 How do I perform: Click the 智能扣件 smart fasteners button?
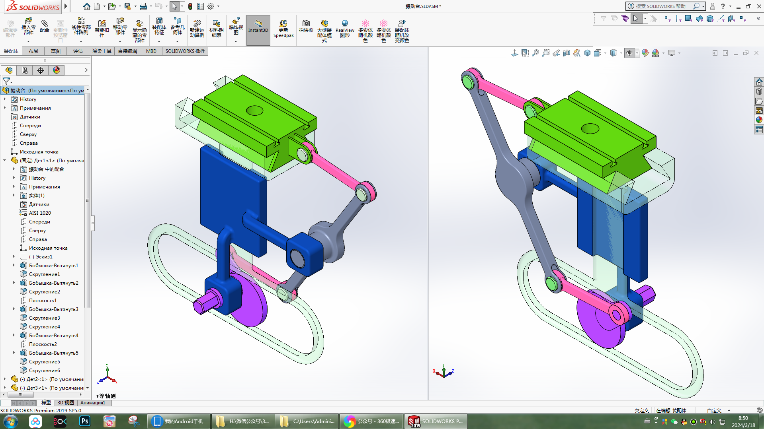pyautogui.click(x=102, y=29)
